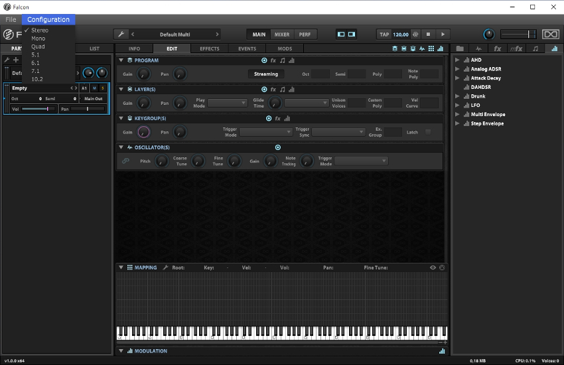The height and width of the screenshot is (365, 564).
Task: Click the link chain icon in oscillator row
Action: point(125,161)
